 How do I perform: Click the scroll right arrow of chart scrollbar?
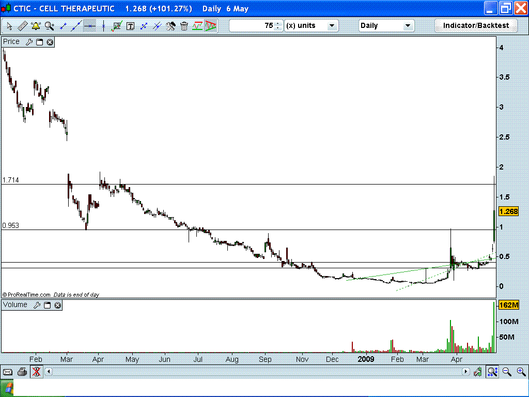[465, 372]
